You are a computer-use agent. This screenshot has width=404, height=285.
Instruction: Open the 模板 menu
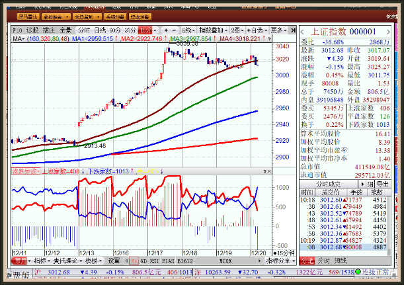(94, 261)
